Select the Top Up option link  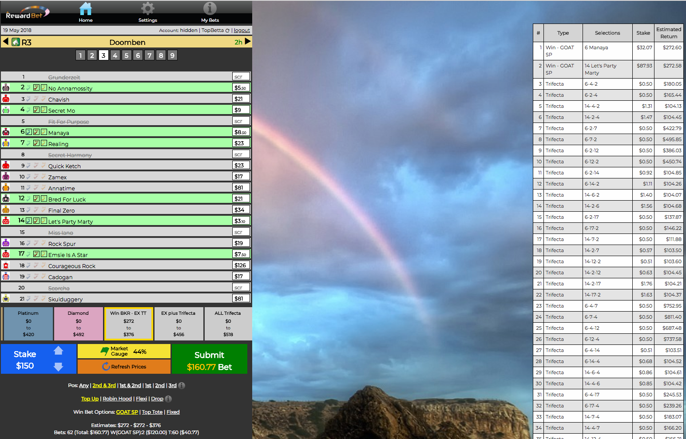90,399
